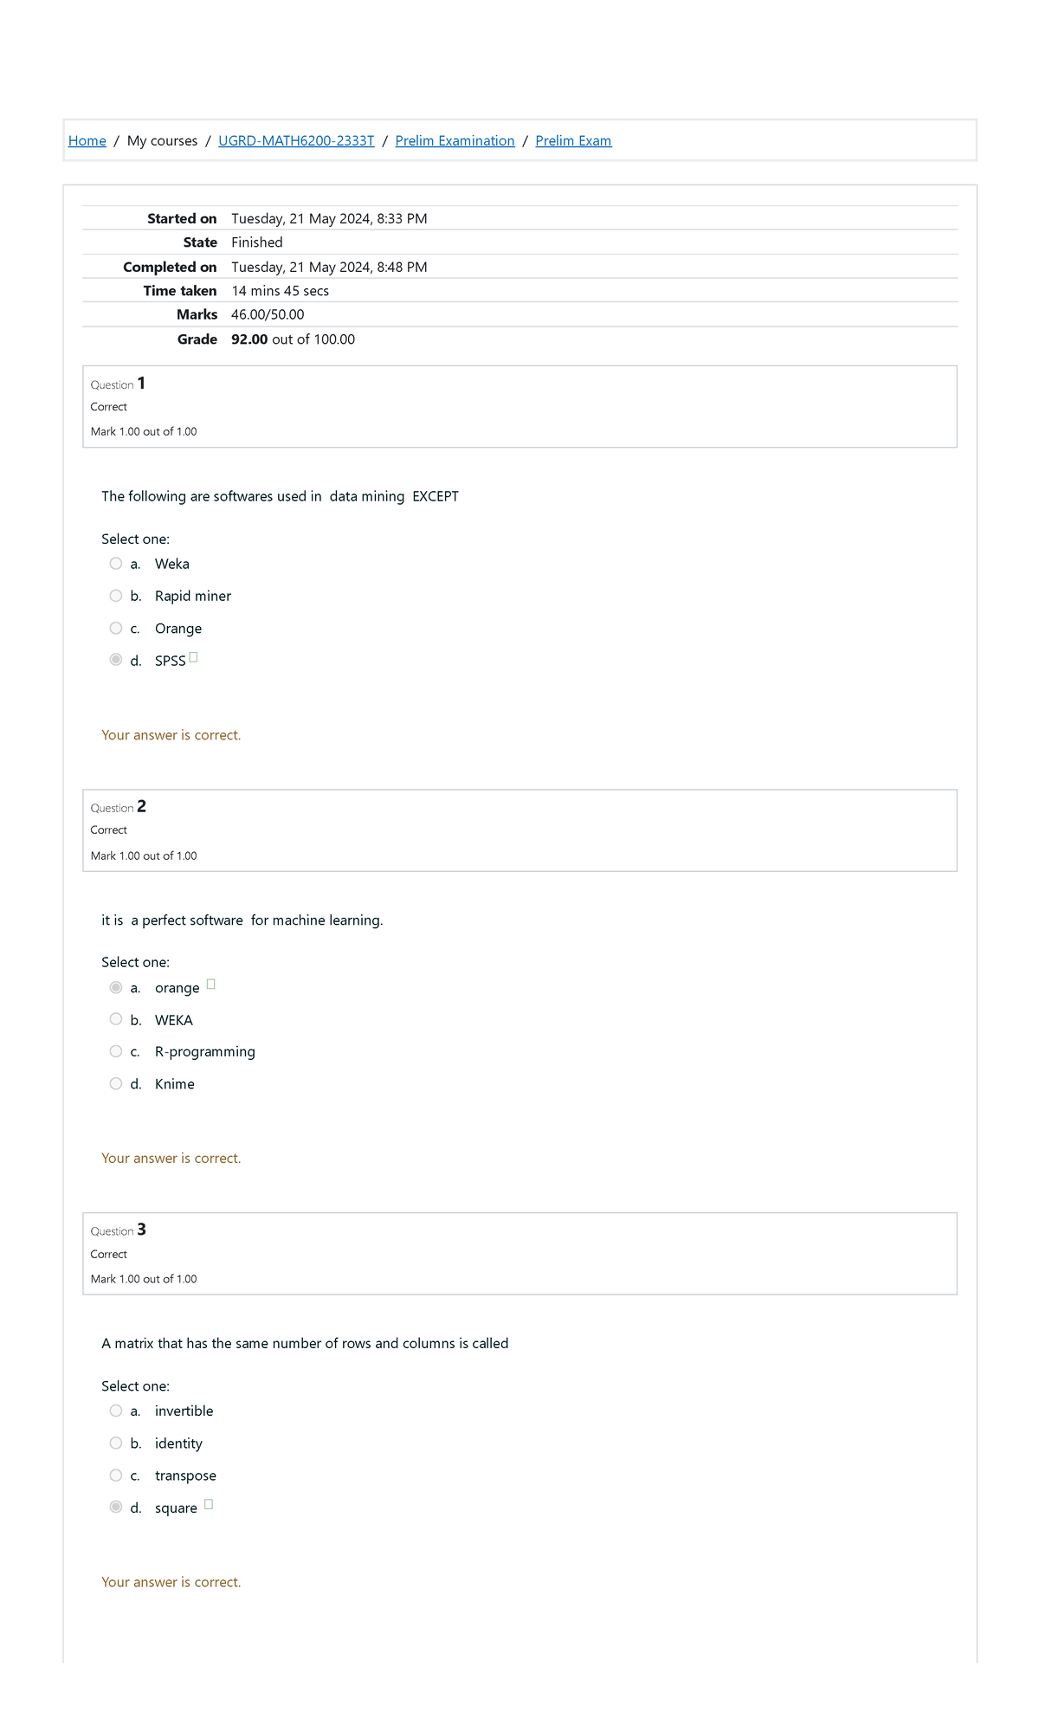1039x1711 pixels.
Task: Open the UGRD-MATH6200-2333T course link
Action: (296, 141)
